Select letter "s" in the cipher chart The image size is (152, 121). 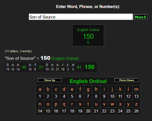80,104
